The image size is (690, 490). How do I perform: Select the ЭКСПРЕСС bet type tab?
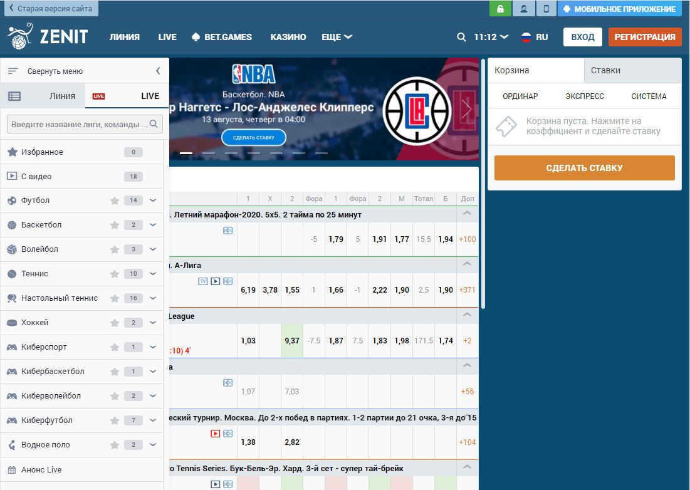[x=584, y=96]
